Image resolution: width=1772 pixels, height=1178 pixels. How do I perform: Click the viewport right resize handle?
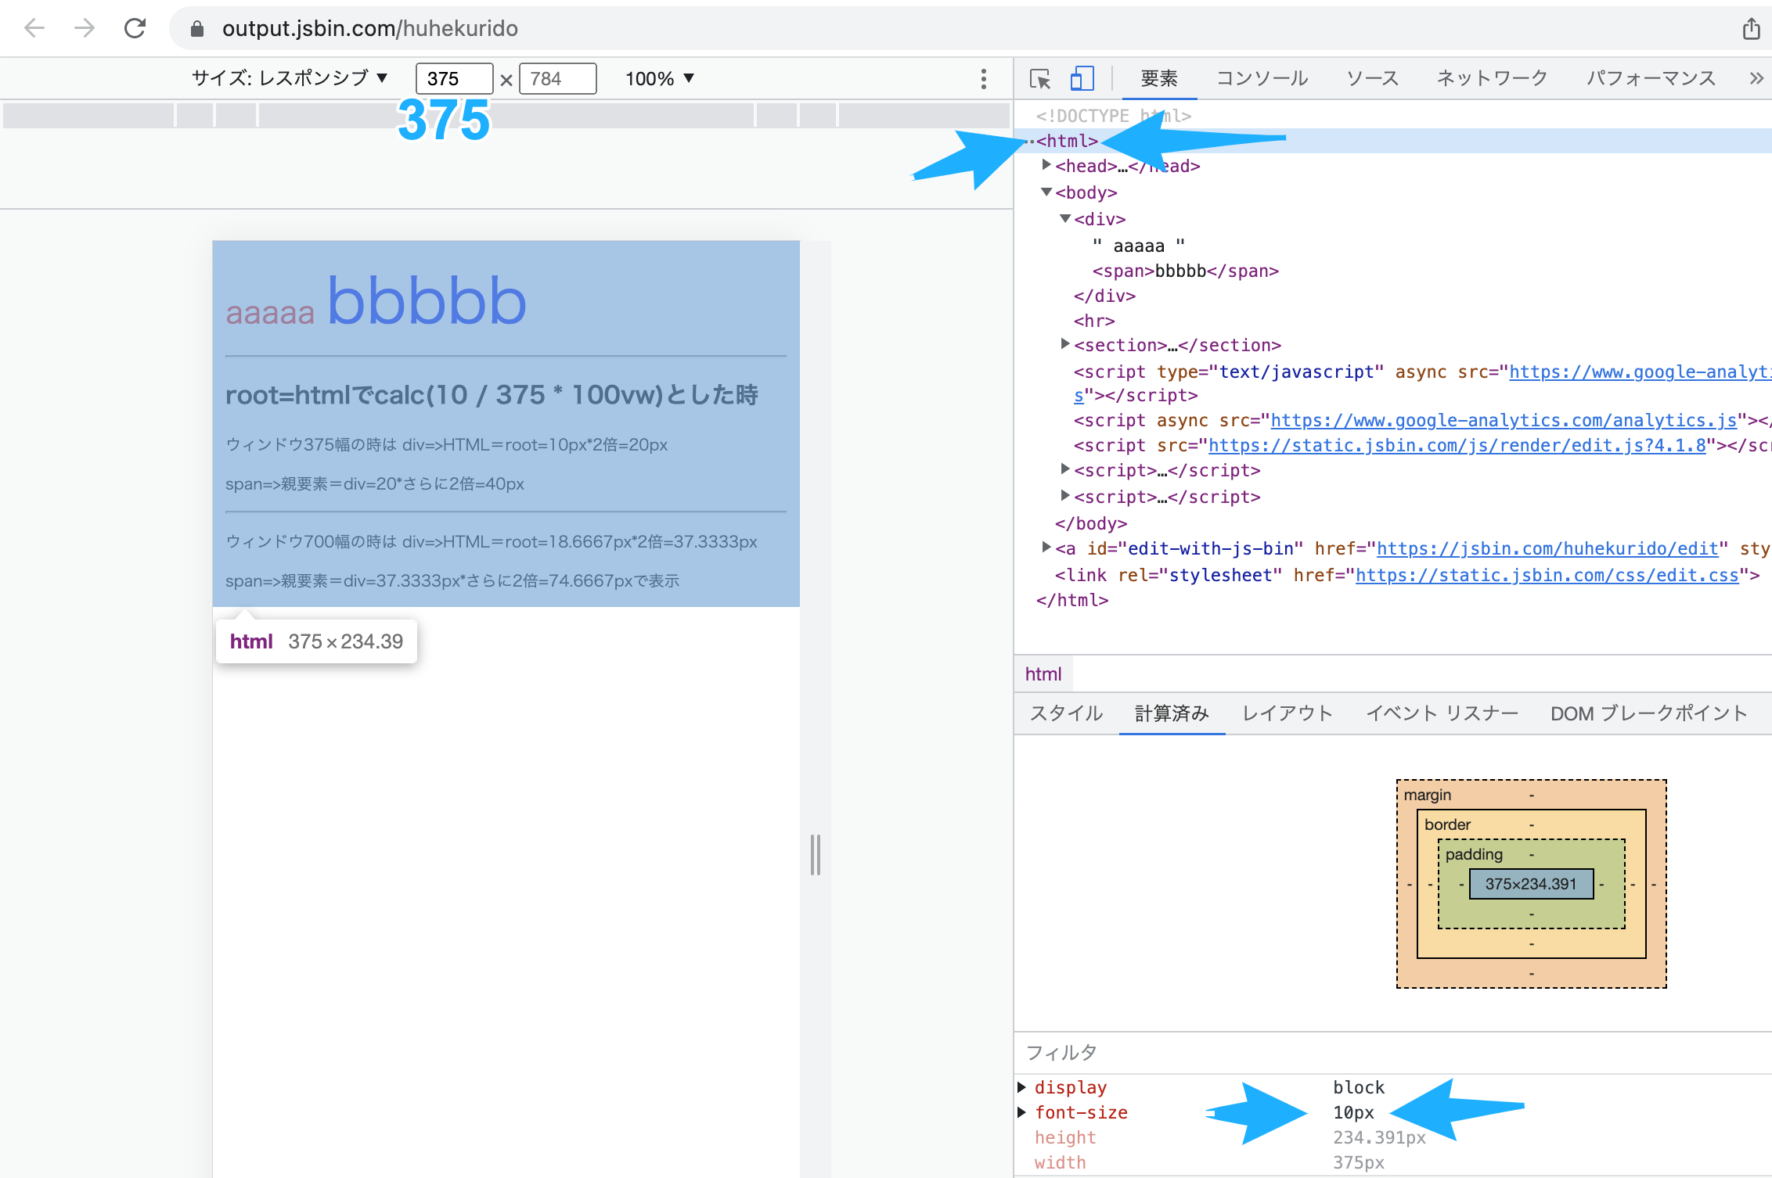(816, 854)
